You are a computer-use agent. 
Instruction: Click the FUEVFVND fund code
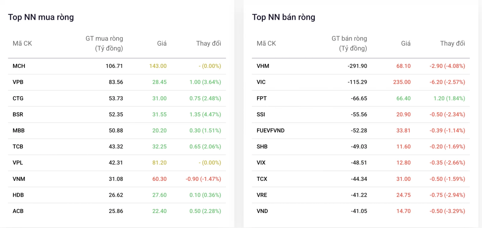pyautogui.click(x=271, y=130)
